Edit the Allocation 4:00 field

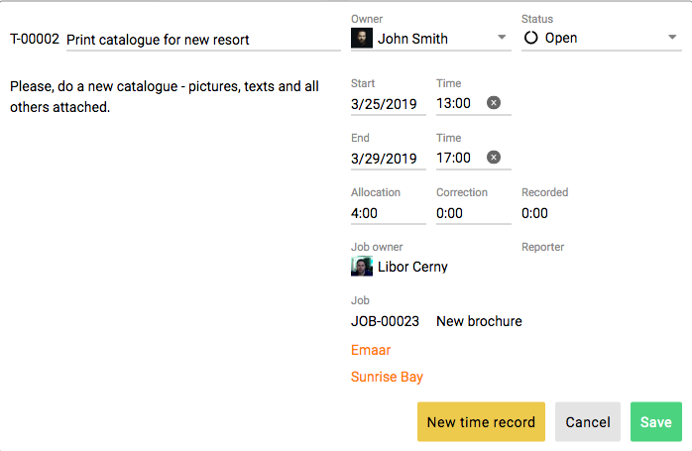(389, 213)
